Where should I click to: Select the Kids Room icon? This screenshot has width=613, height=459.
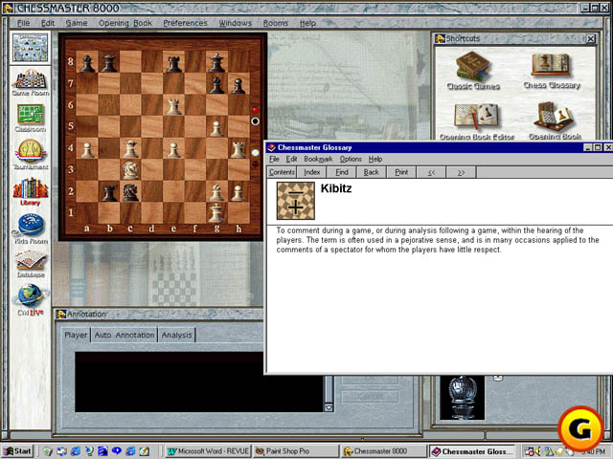tap(30, 227)
